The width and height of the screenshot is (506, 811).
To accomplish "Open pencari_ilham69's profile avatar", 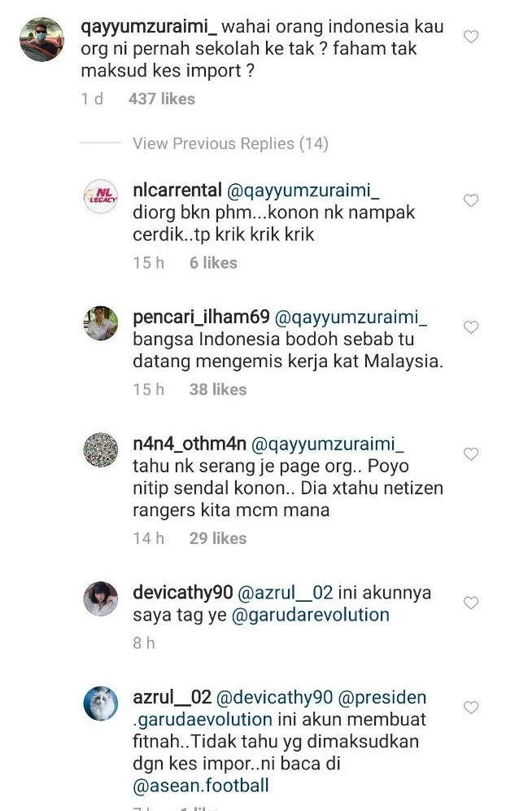I will [x=101, y=323].
